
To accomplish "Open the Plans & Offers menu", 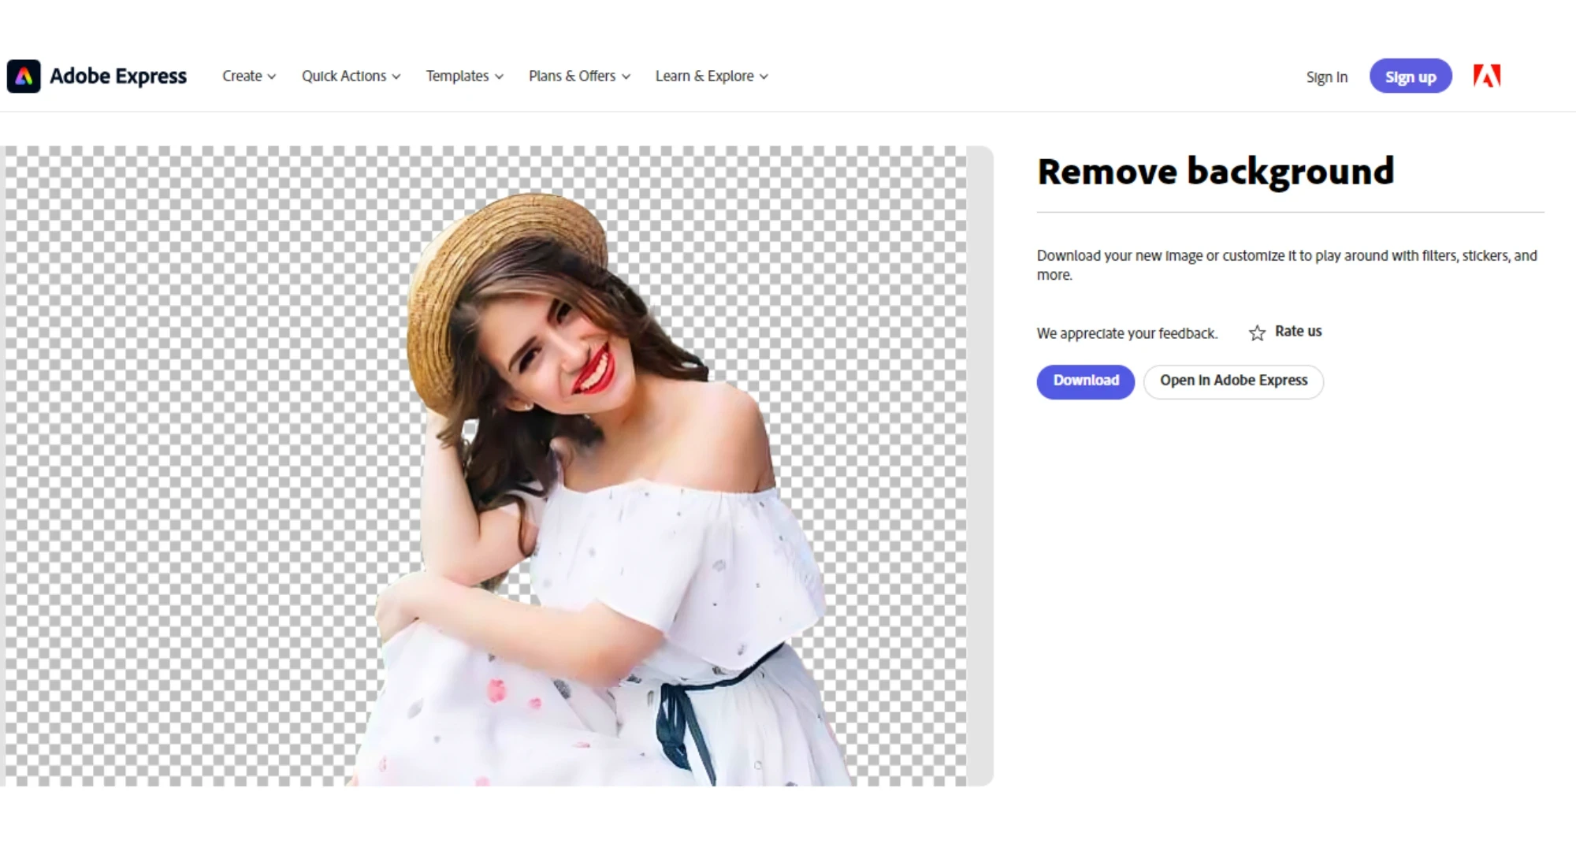I will pyautogui.click(x=571, y=76).
